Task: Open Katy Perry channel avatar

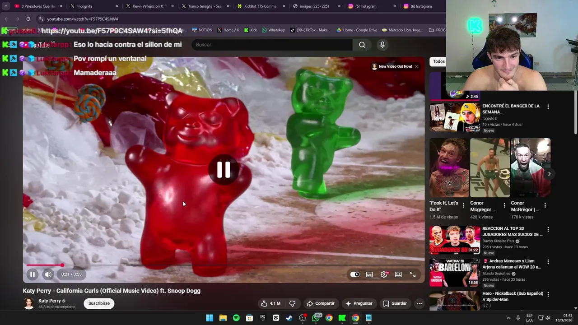Action: (29, 303)
